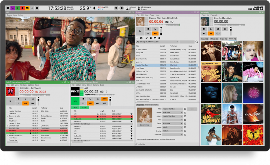Screen dimensions: 270x165
Task: Click mix/crossfade icon in Music playout
Action: (x=32, y=99)
